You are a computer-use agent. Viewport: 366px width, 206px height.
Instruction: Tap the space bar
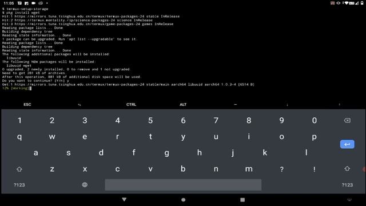click(183, 185)
